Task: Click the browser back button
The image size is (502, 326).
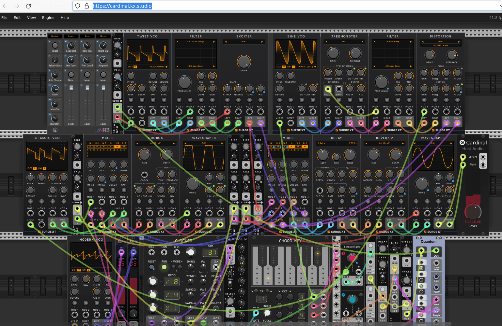Action: pyautogui.click(x=5, y=6)
